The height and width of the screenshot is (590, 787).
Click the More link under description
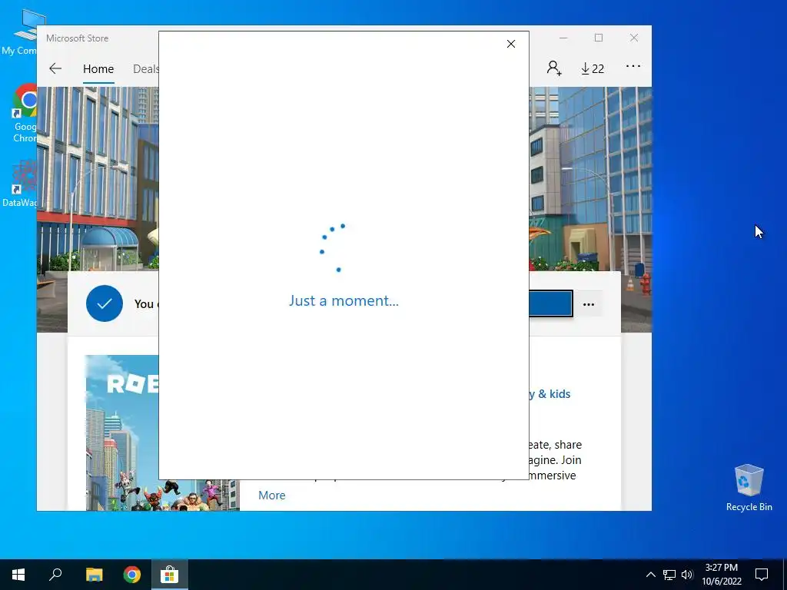(x=271, y=496)
